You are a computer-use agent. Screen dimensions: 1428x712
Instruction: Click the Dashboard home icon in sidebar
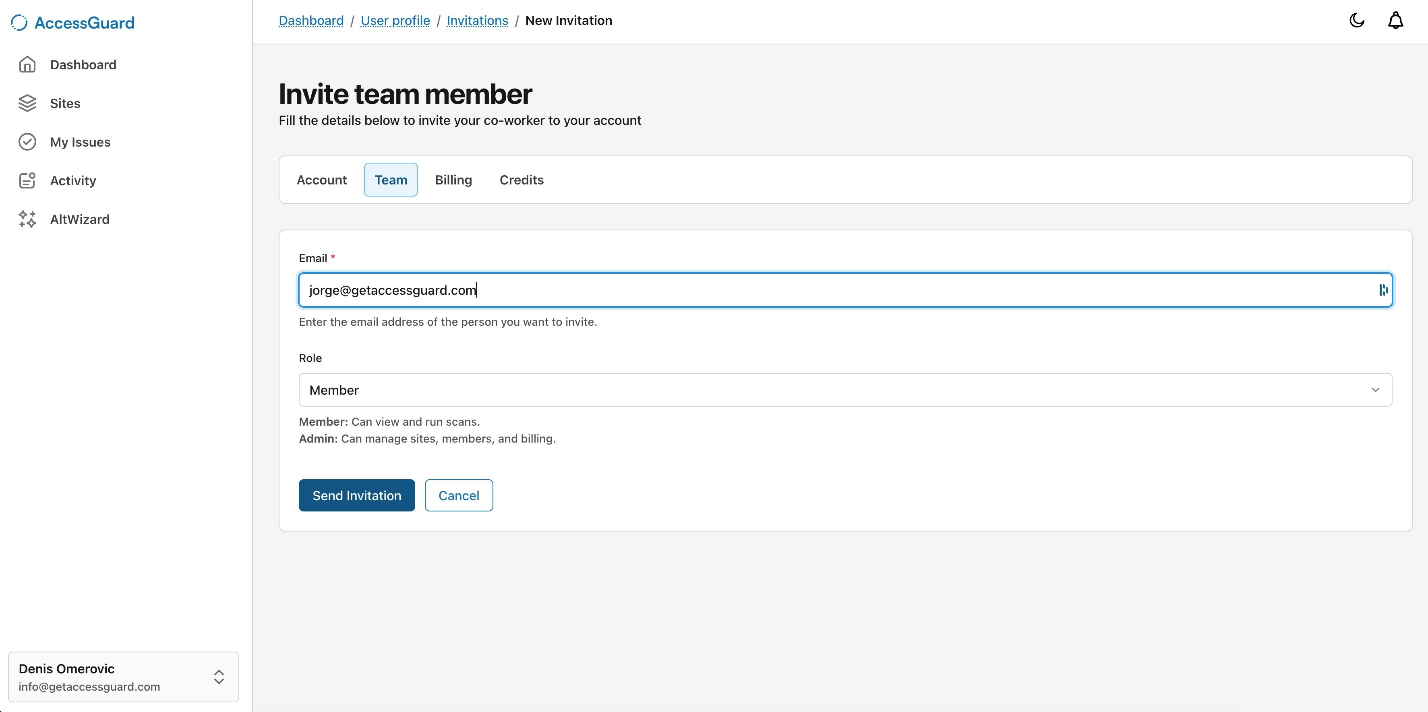coord(27,65)
